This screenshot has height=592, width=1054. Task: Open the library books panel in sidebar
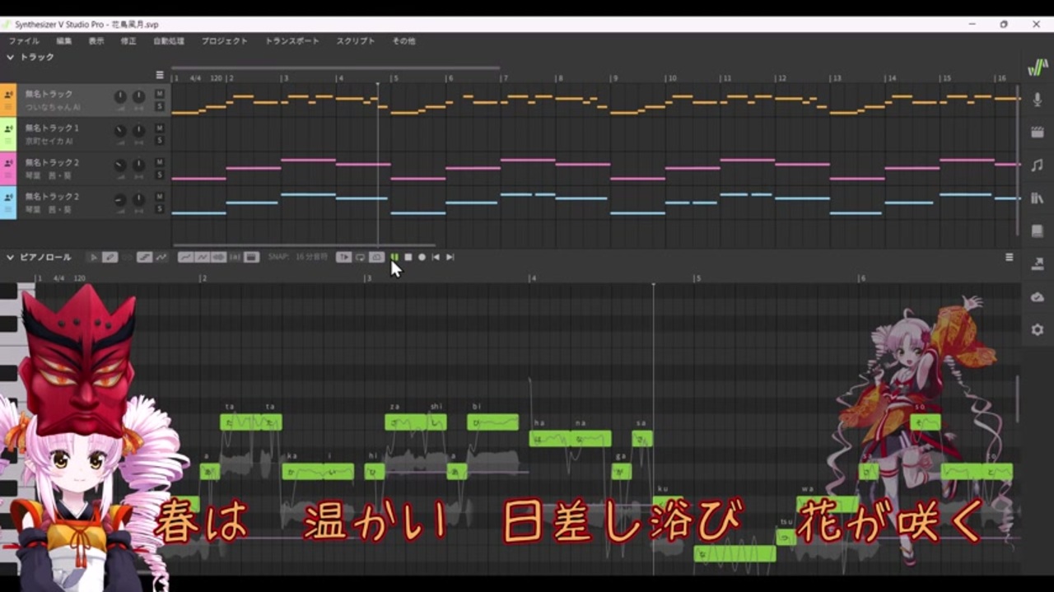pyautogui.click(x=1038, y=198)
